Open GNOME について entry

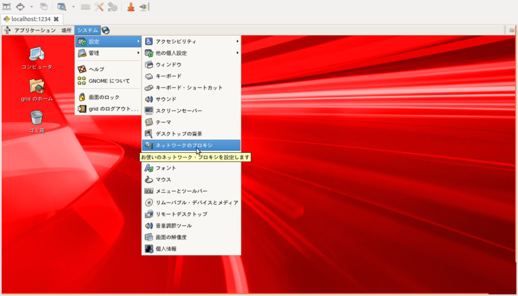108,80
